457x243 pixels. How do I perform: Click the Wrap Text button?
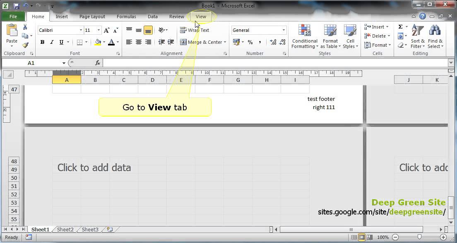tap(195, 30)
